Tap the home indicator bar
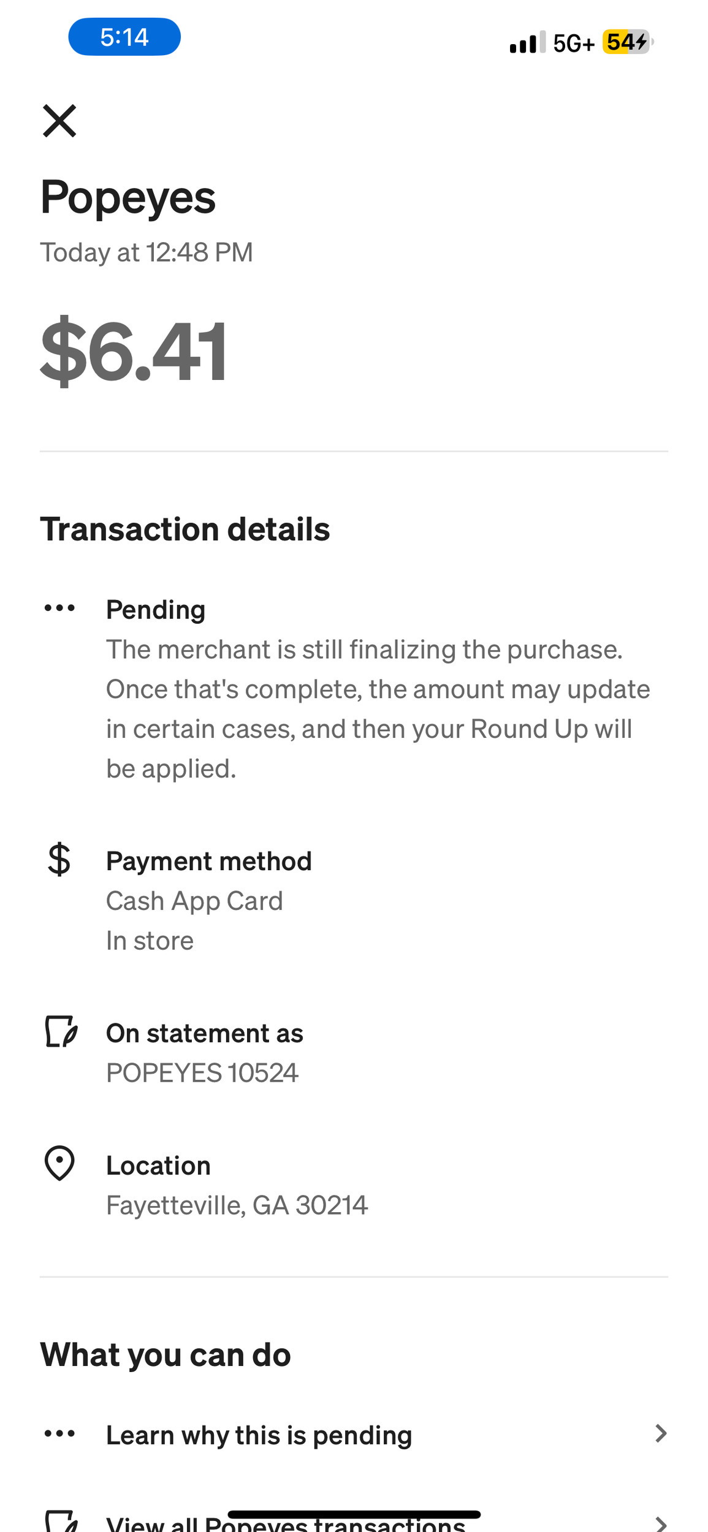The height and width of the screenshot is (1532, 708). click(354, 1514)
